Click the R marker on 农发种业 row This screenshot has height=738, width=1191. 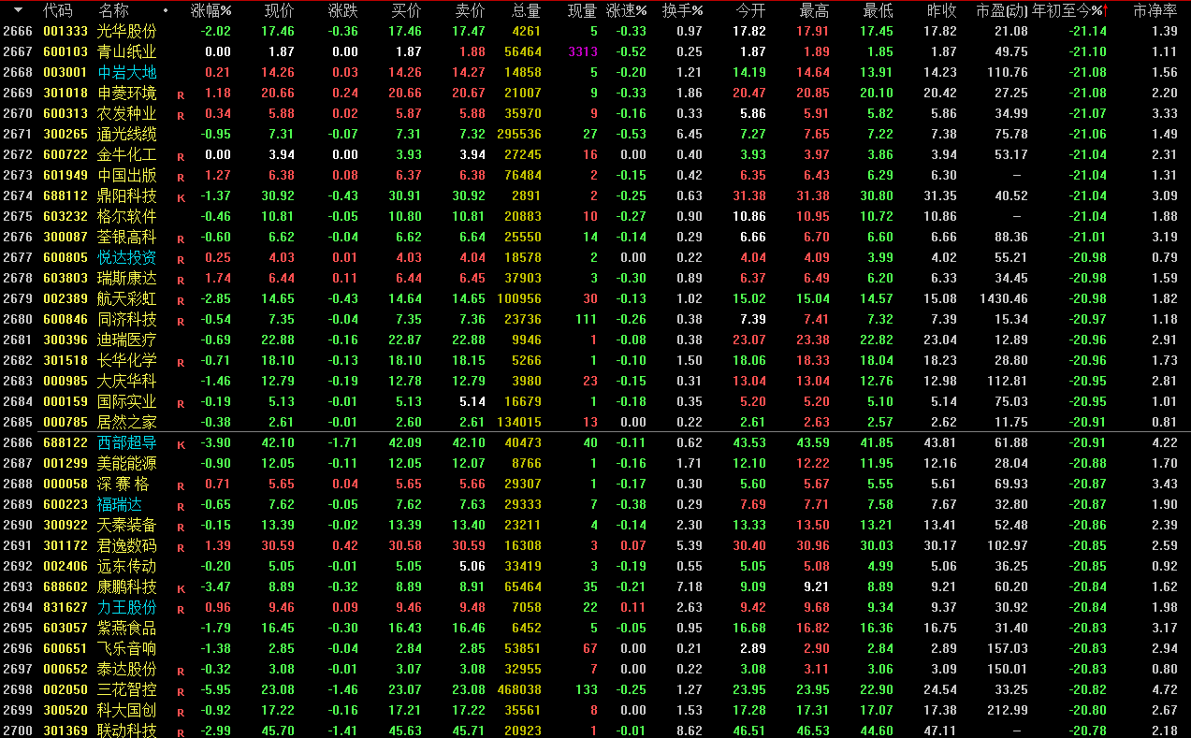point(181,115)
